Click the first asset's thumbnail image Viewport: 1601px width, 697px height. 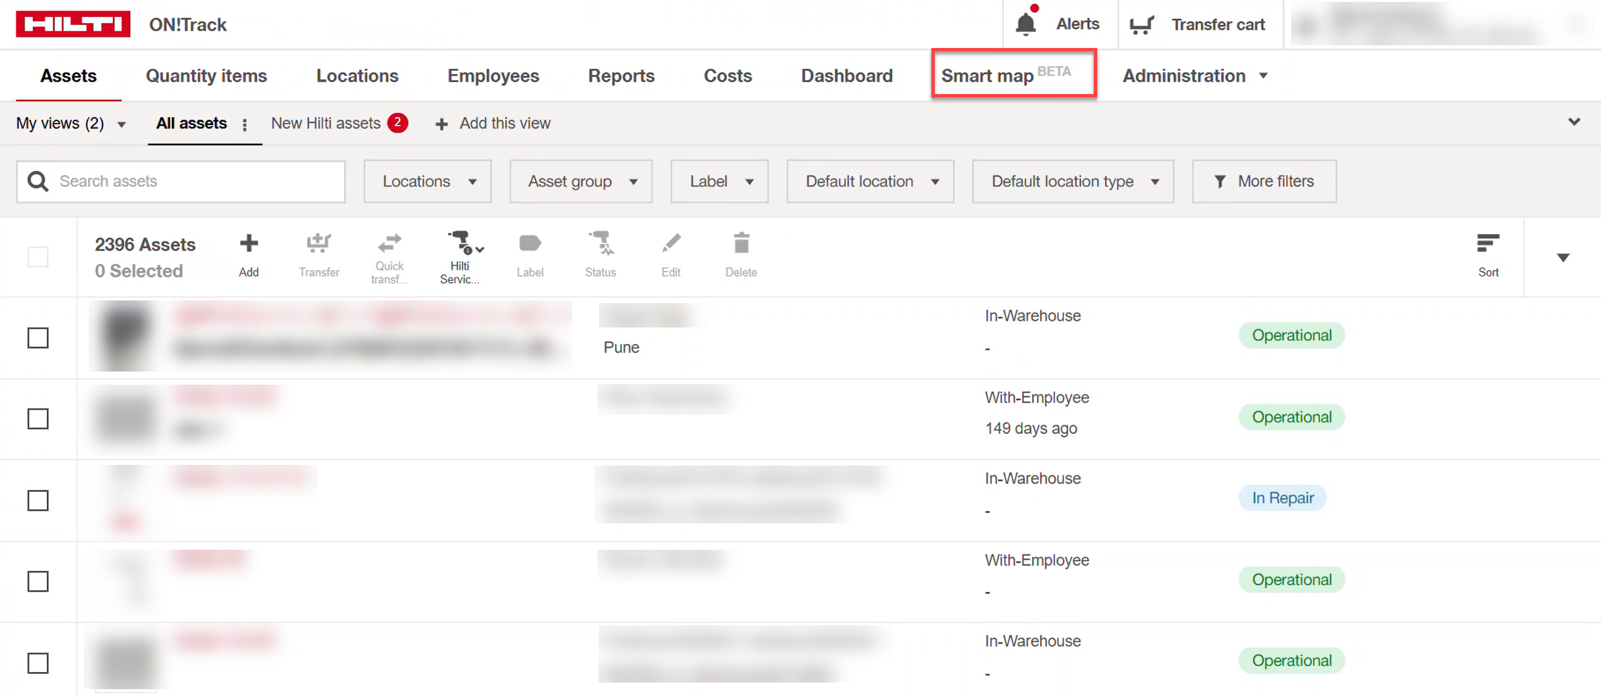click(x=125, y=336)
